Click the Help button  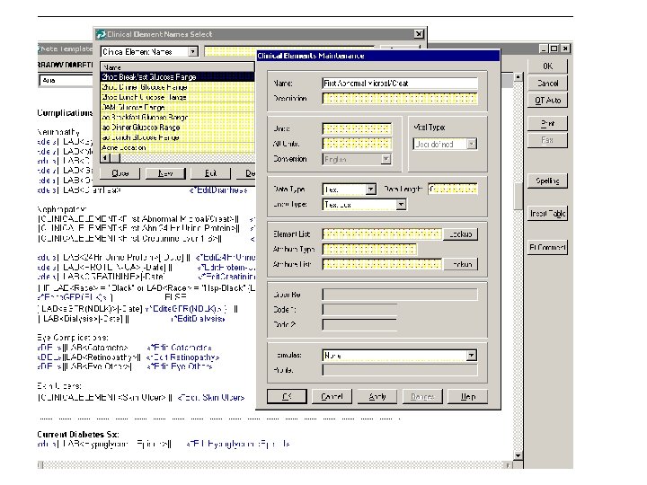[468, 396]
